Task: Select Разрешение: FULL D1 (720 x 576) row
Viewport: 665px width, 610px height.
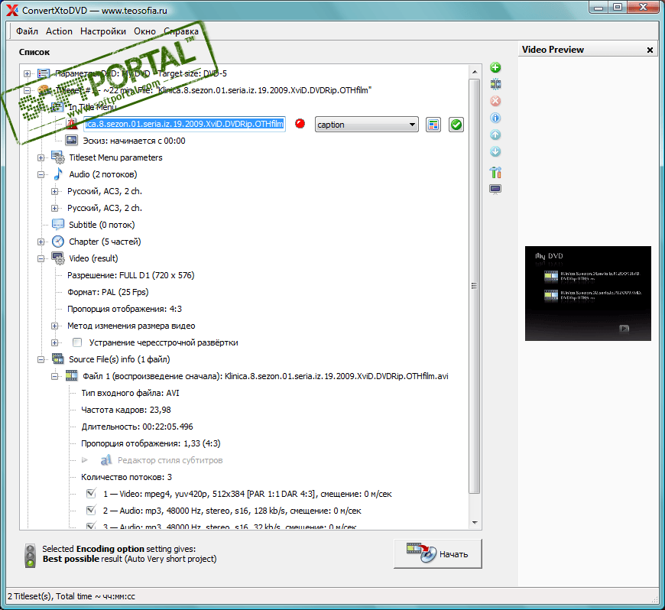Action: (131, 275)
